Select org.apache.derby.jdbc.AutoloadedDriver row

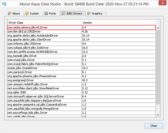82,36
